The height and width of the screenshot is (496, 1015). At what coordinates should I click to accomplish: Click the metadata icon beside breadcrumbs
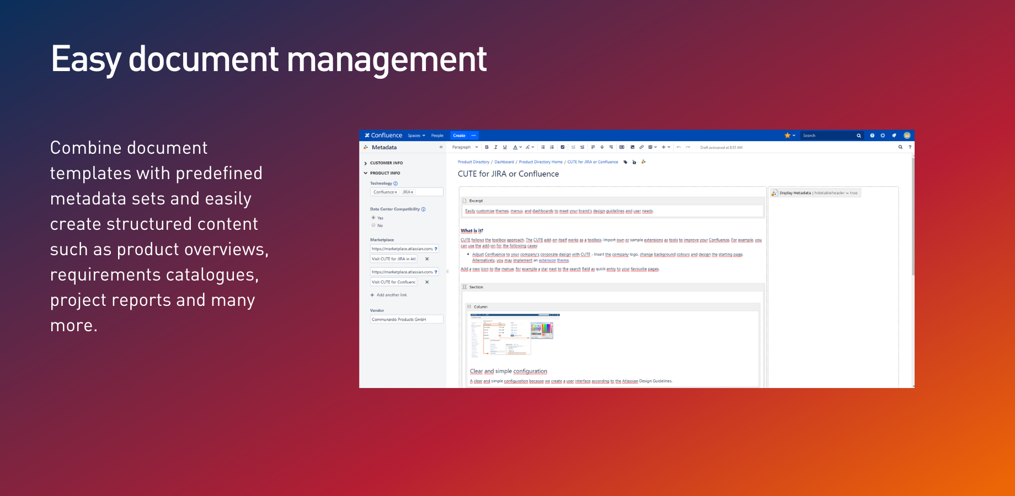tap(643, 162)
